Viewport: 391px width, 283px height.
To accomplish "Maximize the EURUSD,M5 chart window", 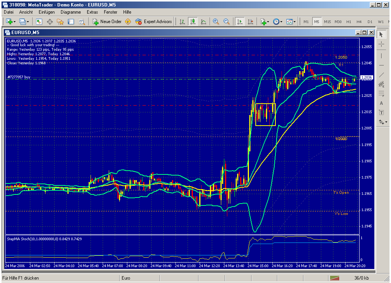I will (x=364, y=33).
